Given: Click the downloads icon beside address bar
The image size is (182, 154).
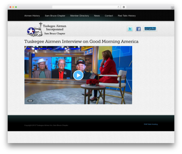Looking at the screenshot, I should point(124,7).
